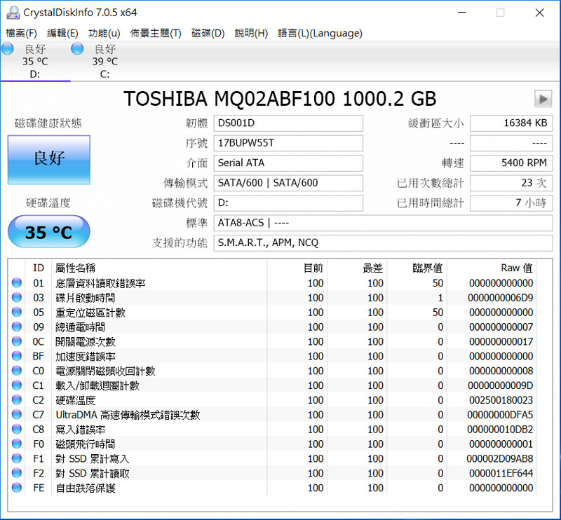
Task: Click the 最差 column header
Action: [357, 268]
